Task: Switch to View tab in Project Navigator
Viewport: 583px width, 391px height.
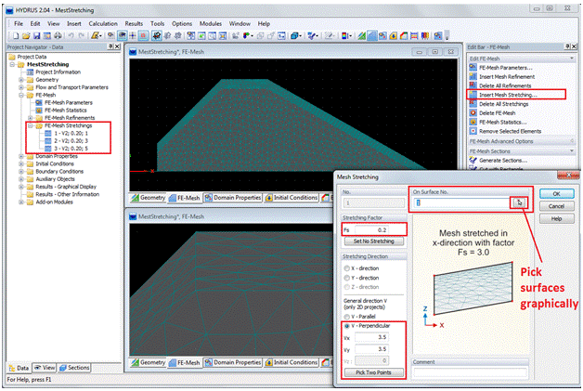Action: (45, 368)
